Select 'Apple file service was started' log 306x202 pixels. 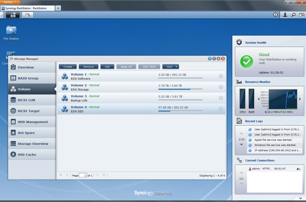coord(275,140)
